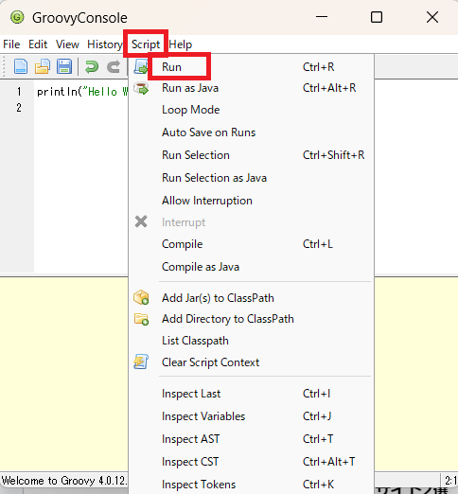Open the Edit menu
This screenshot has height=494, width=458.
(x=38, y=44)
